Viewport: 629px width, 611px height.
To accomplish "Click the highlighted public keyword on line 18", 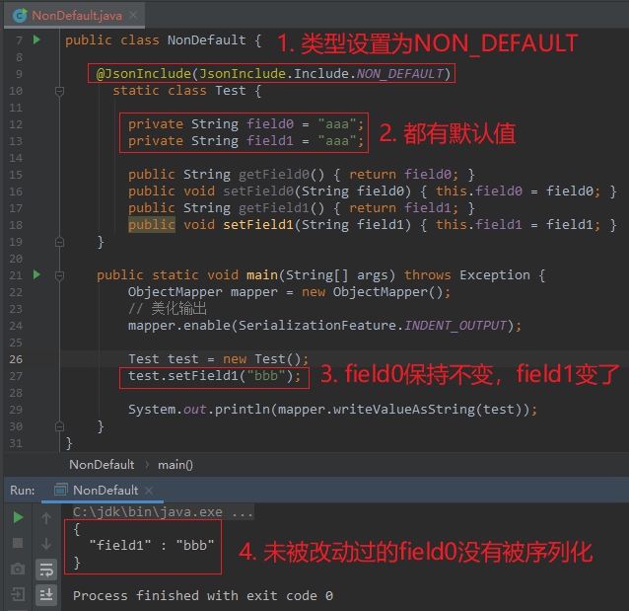I will 152,224.
